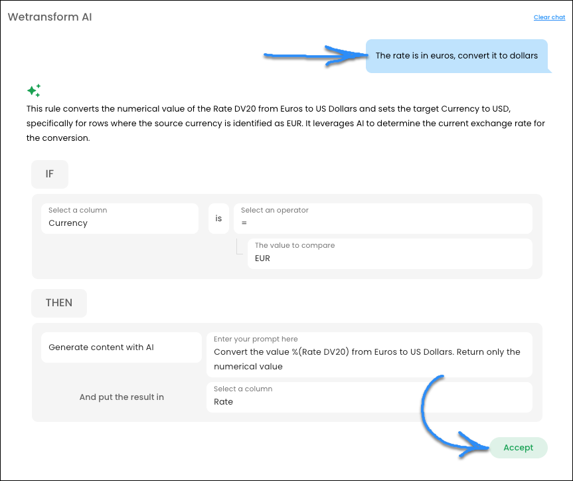Click the EUR value to compare field
573x481 pixels.
click(x=389, y=253)
